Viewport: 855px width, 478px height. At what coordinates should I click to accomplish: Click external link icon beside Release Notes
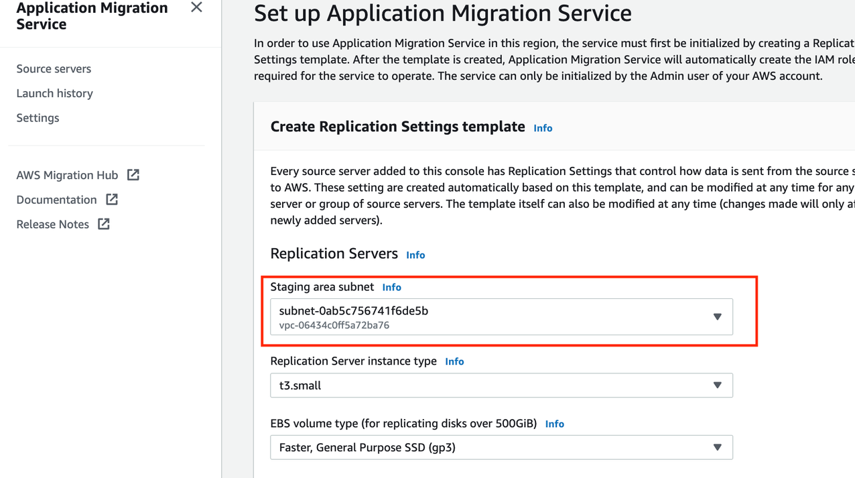104,224
